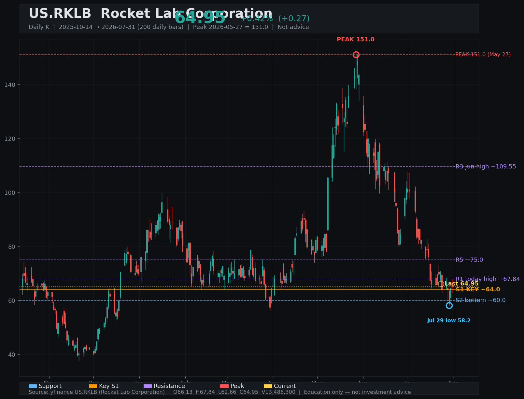524x399 pixels.
Task: Click the blue Support legend swatch
Action: [33, 386]
